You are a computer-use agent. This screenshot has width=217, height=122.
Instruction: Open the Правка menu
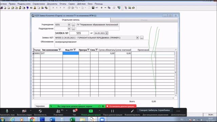pyautogui.click(x=12, y=4)
